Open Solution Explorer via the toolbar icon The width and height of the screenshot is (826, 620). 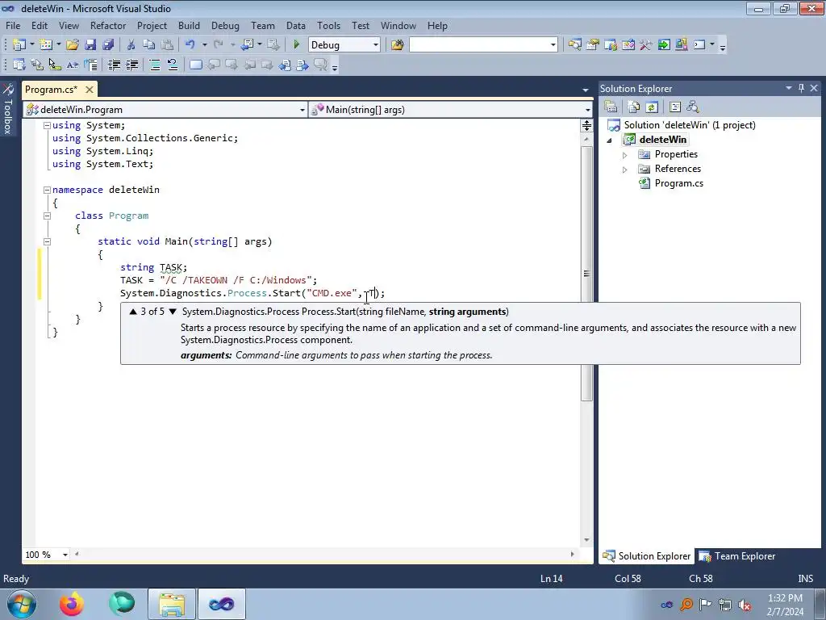point(574,45)
